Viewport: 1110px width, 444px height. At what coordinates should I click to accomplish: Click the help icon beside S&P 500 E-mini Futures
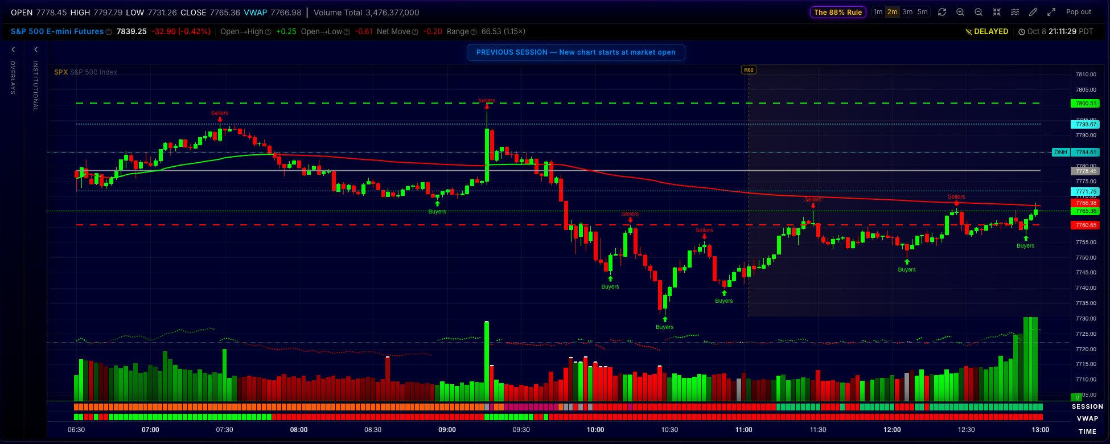[x=109, y=32]
